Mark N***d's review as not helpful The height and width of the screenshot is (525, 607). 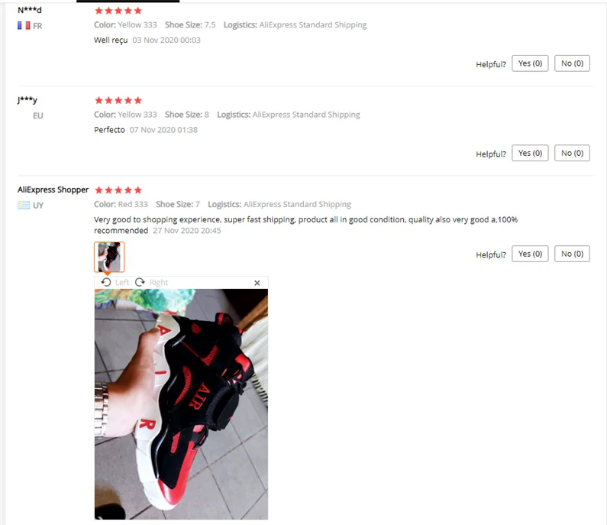572,63
